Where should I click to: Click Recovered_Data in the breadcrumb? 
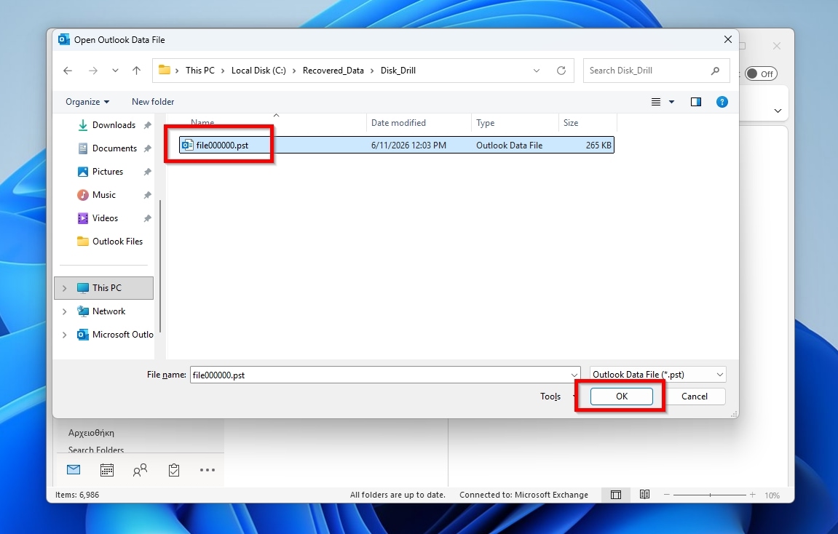(x=333, y=71)
